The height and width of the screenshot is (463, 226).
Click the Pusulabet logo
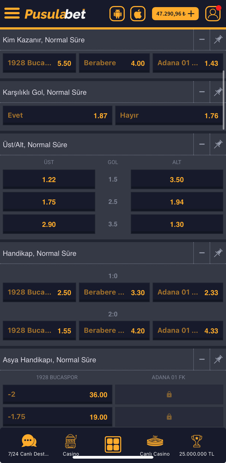coord(55,14)
